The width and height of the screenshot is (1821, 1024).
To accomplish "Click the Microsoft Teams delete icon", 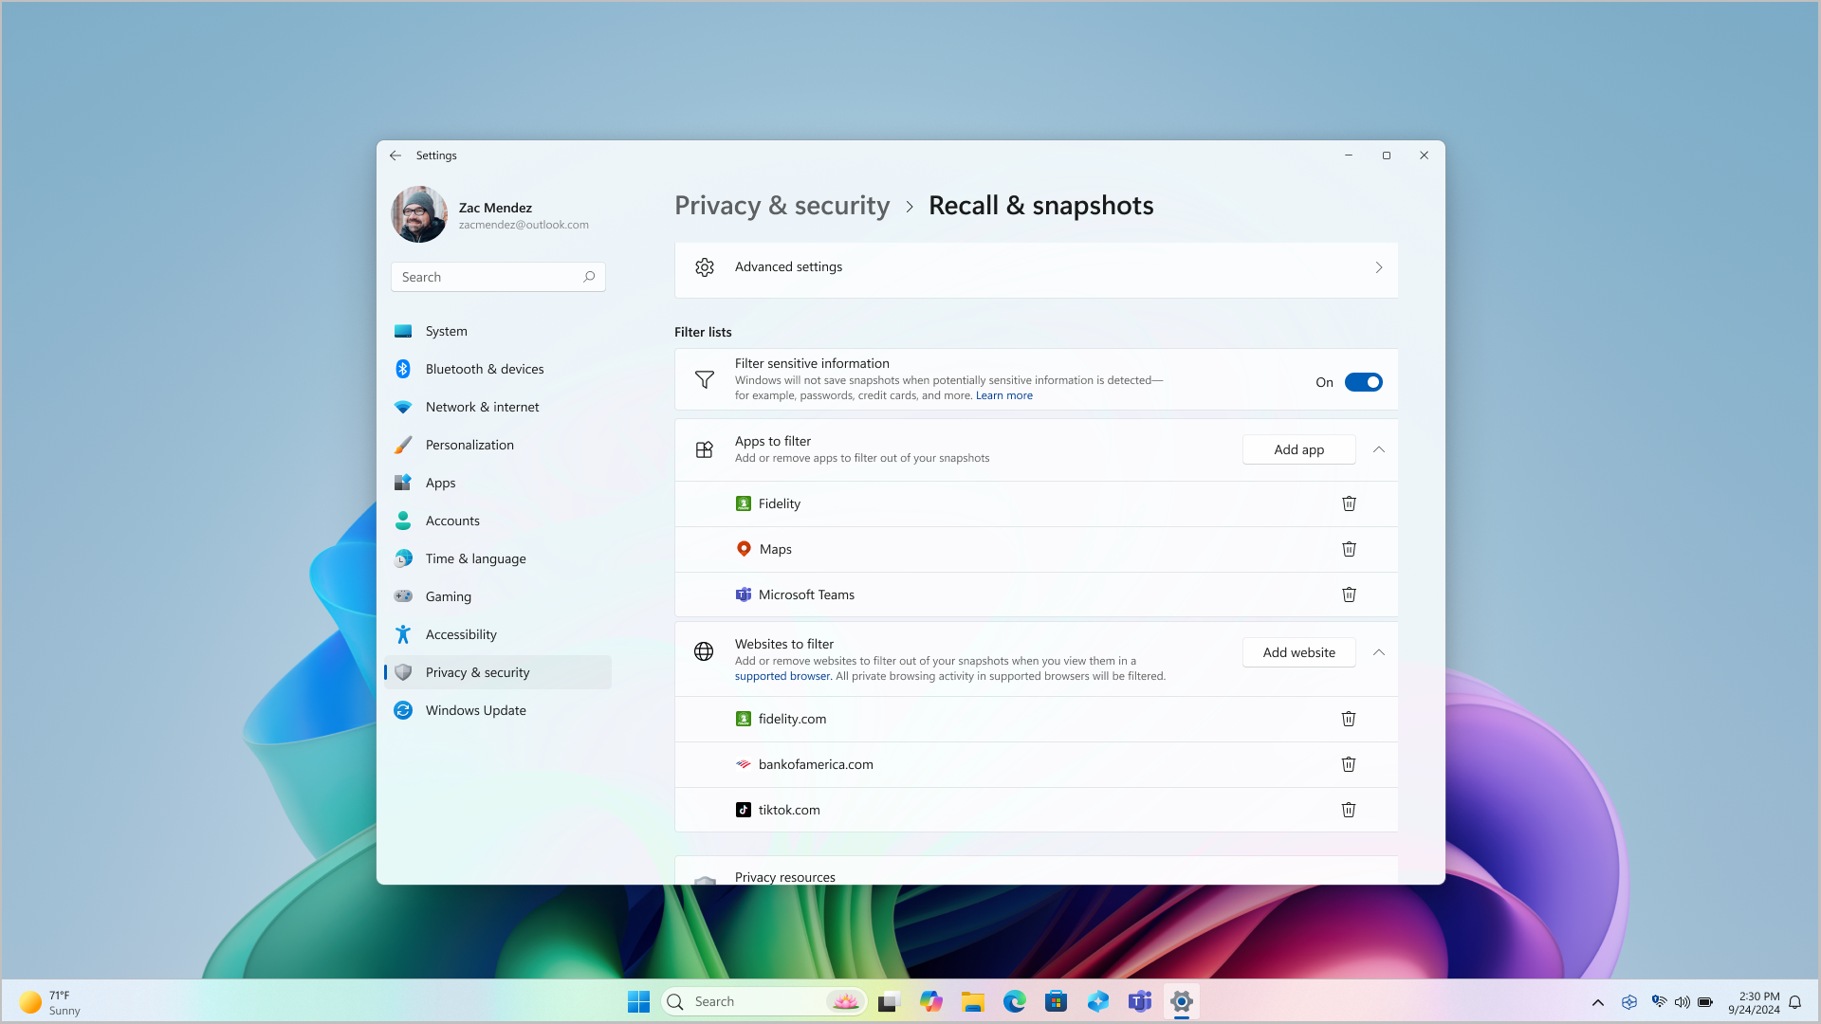I will coord(1349,594).
